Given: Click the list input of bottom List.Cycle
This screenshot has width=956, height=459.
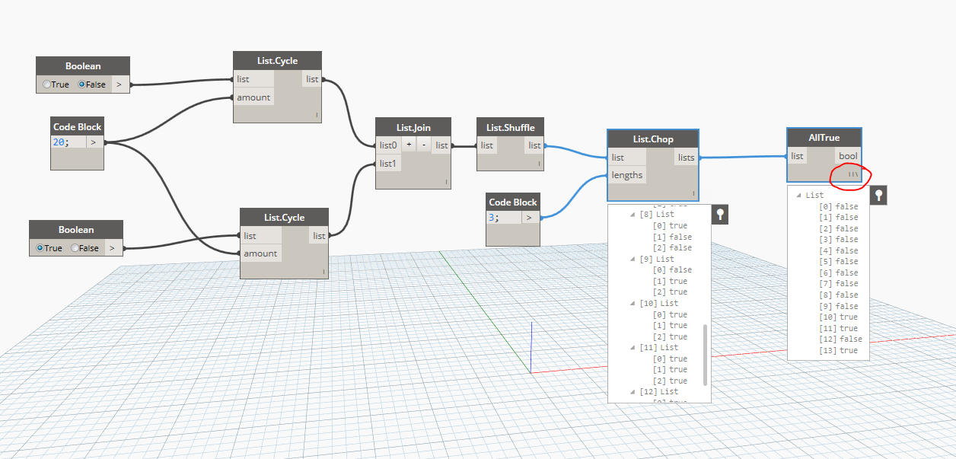Looking at the screenshot, I should [x=260, y=236].
